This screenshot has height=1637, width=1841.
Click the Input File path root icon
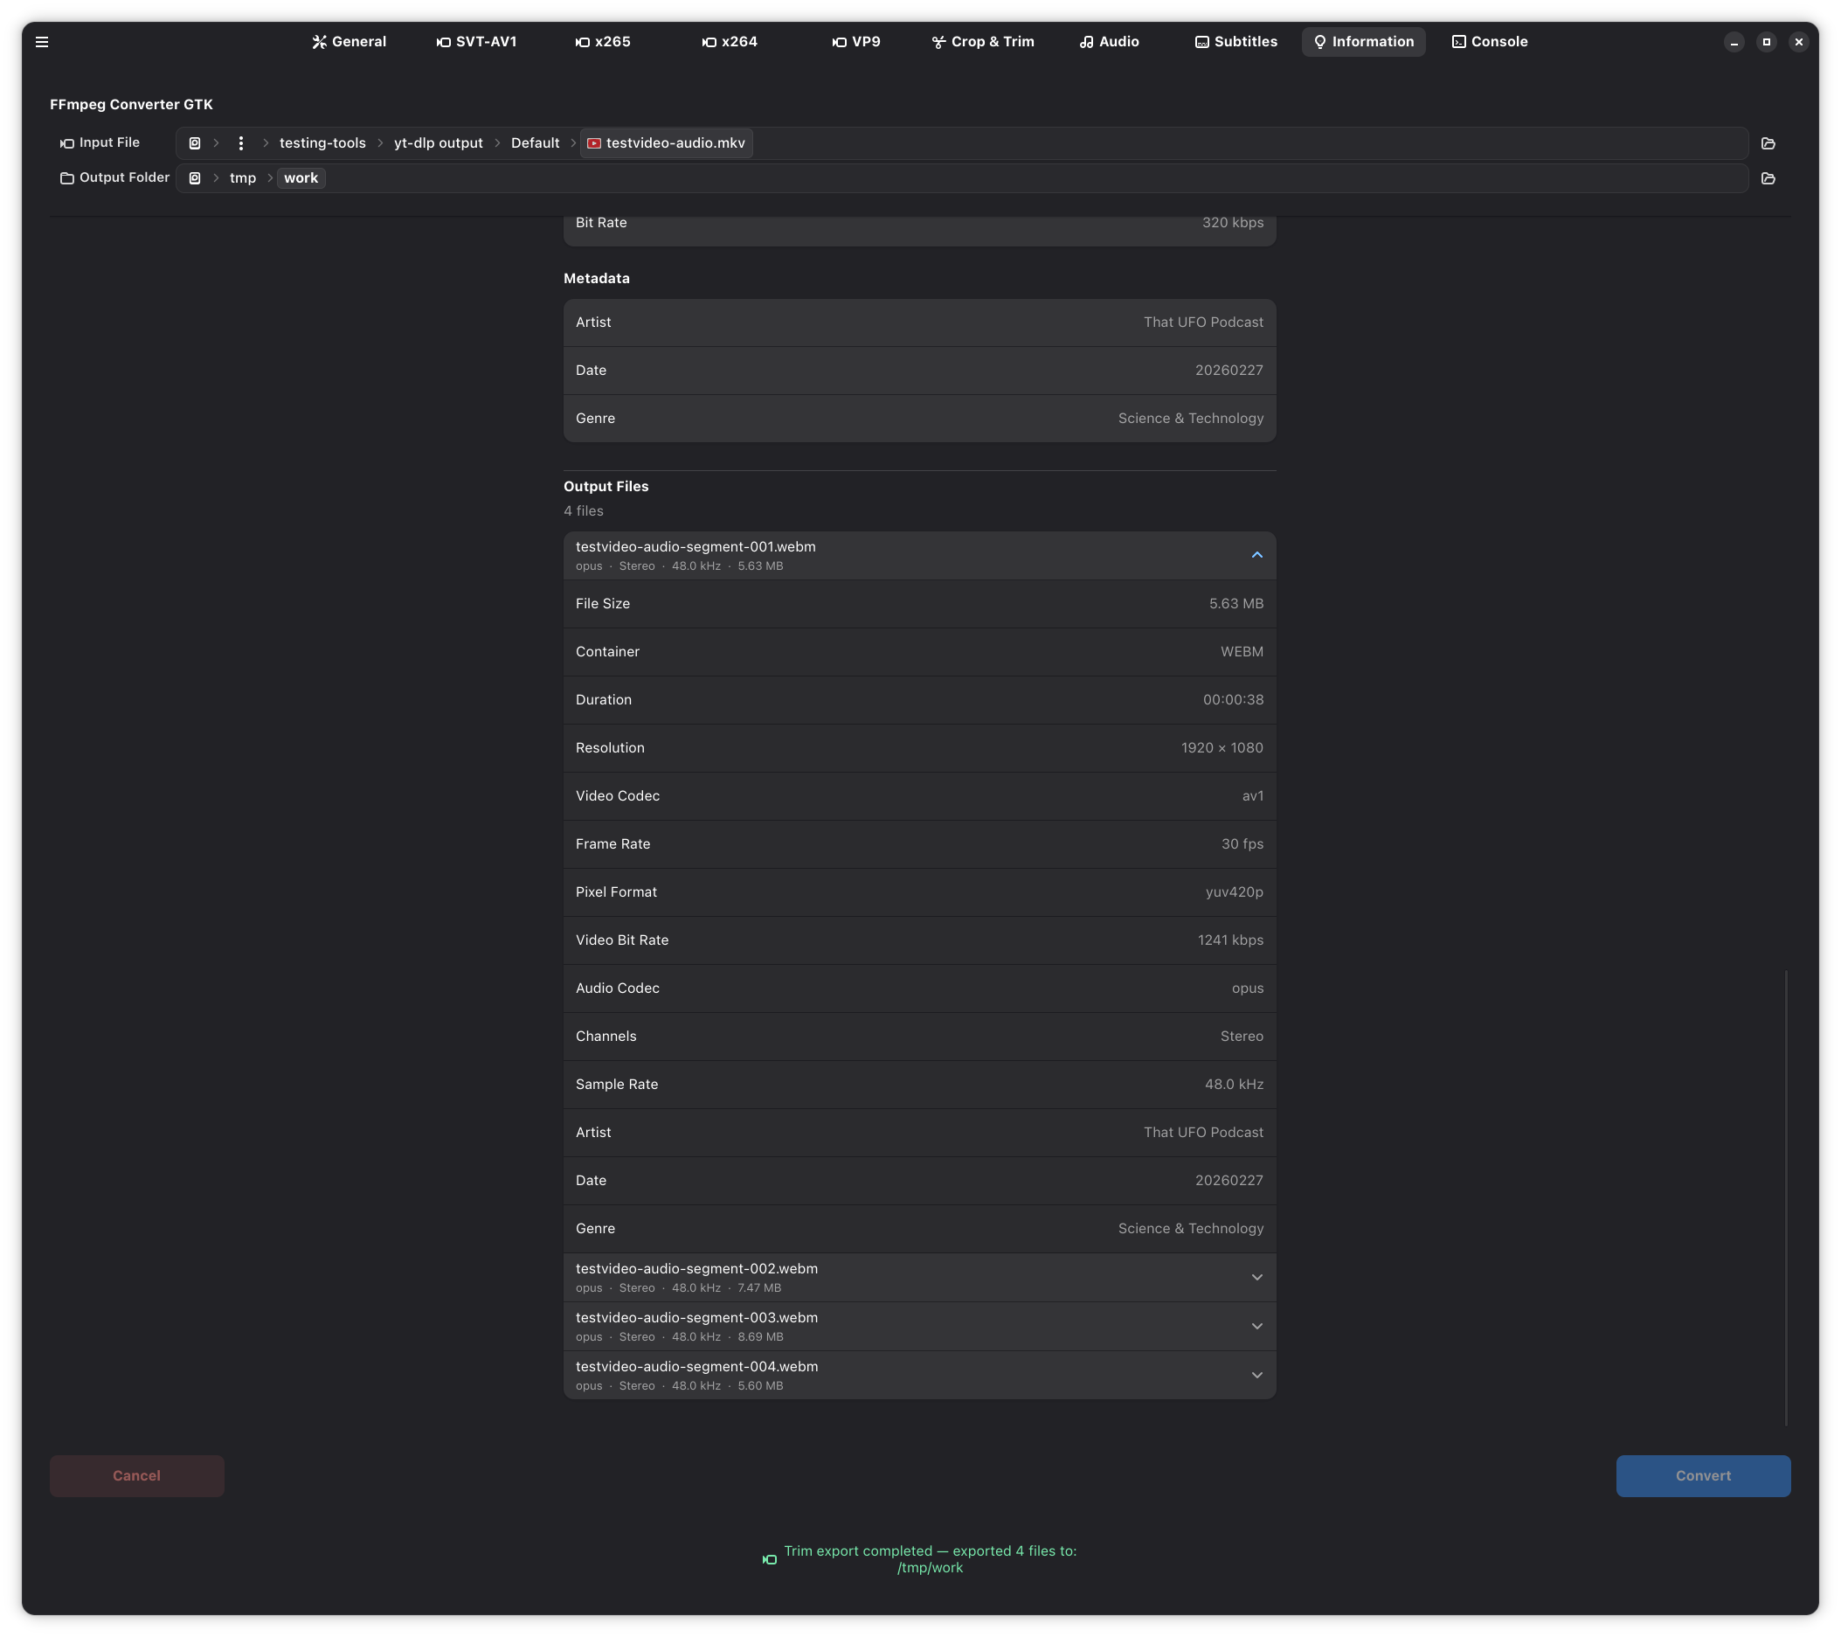click(x=195, y=143)
